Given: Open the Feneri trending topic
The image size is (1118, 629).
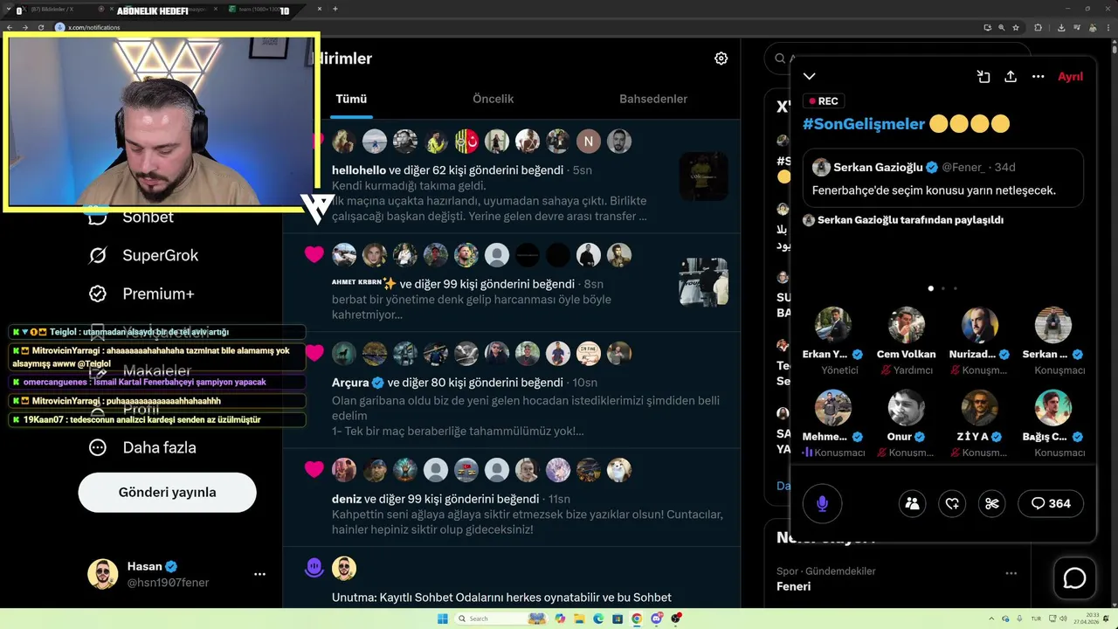Looking at the screenshot, I should [794, 586].
